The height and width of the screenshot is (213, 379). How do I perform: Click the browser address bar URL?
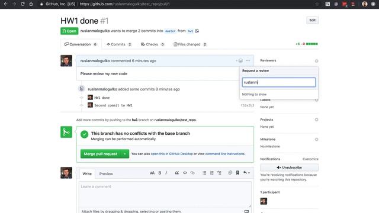124,4
